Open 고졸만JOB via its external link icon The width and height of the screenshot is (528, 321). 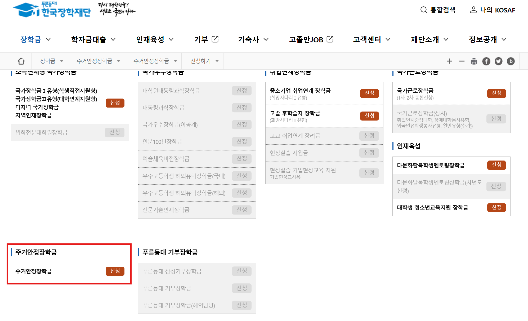click(330, 39)
